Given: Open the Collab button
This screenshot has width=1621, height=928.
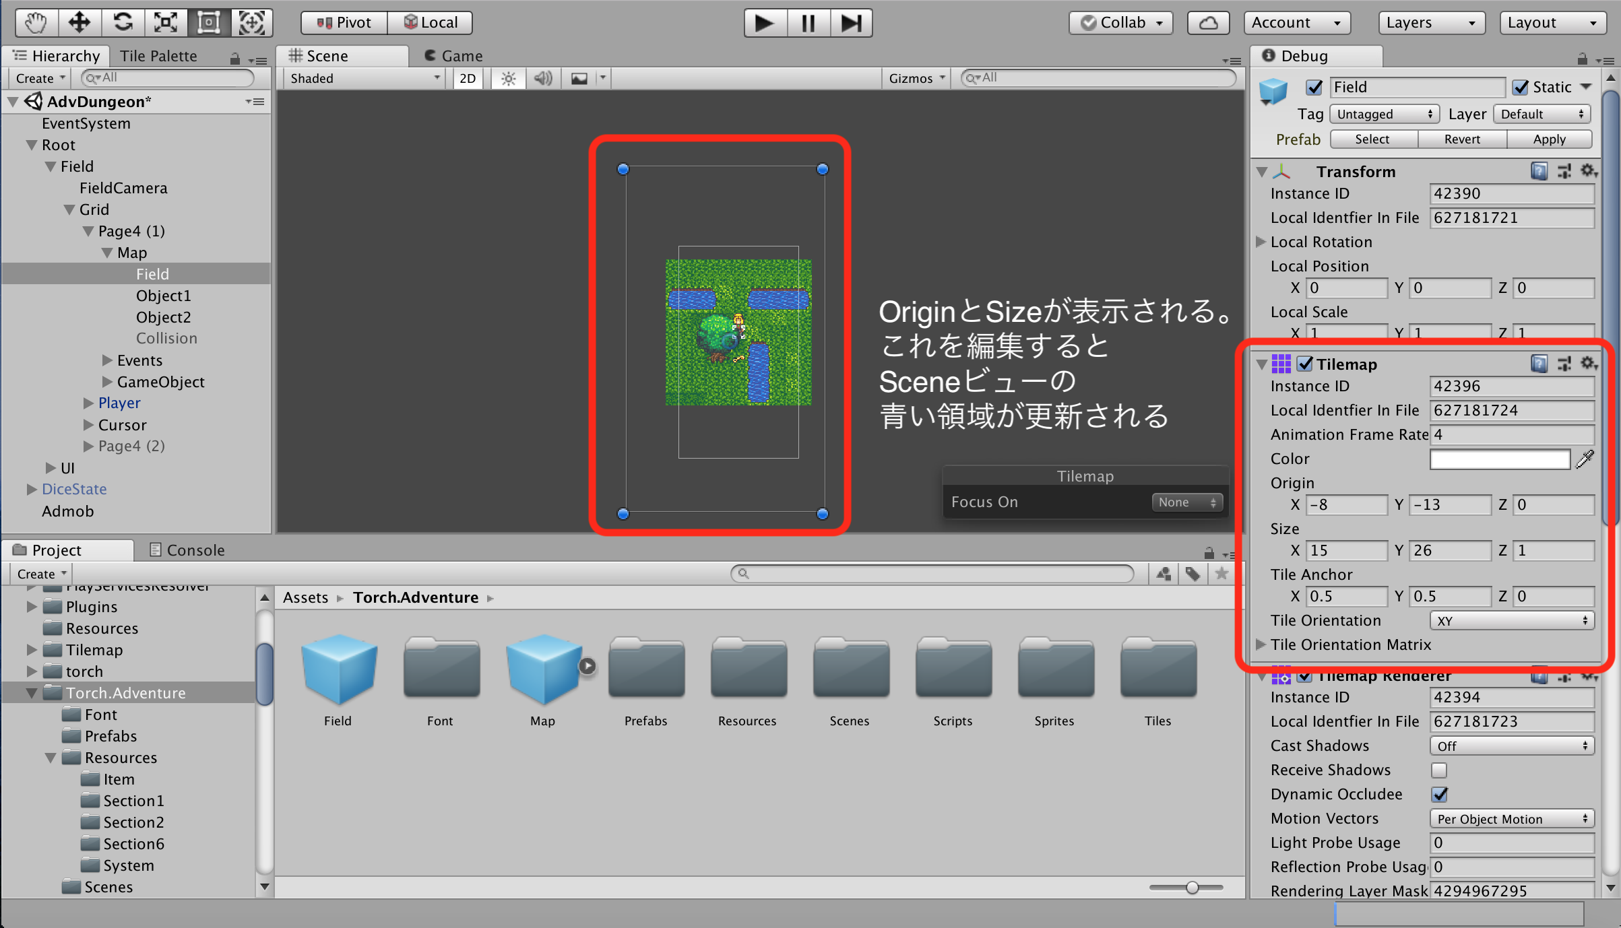Looking at the screenshot, I should click(x=1120, y=23).
